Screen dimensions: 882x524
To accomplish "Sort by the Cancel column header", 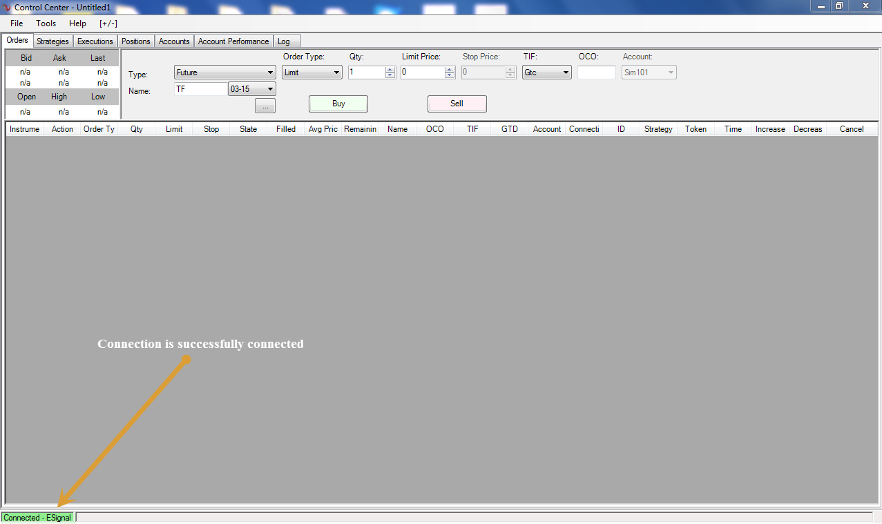I will 852,129.
